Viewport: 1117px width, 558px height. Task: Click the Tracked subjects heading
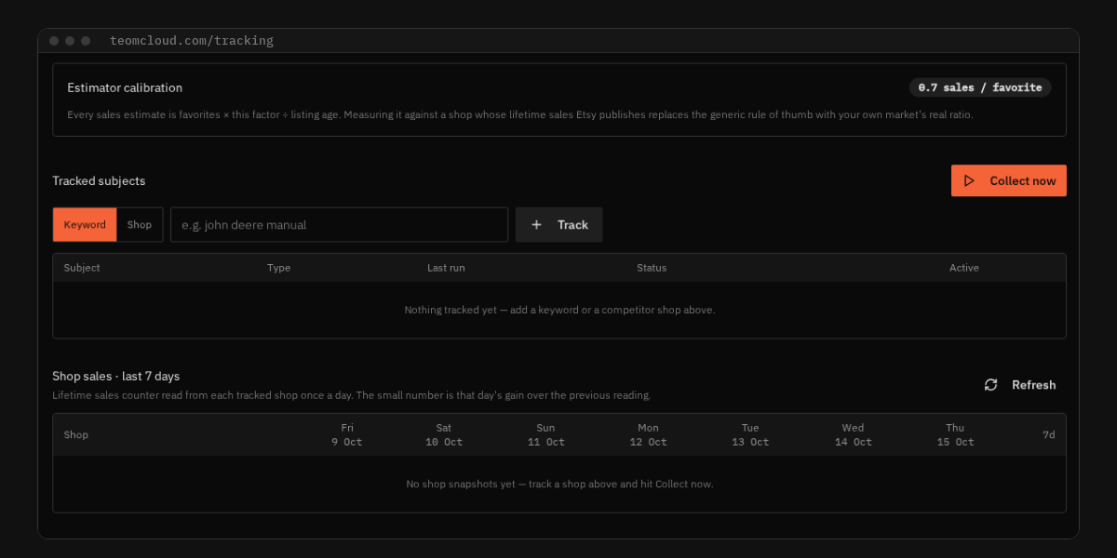click(99, 180)
